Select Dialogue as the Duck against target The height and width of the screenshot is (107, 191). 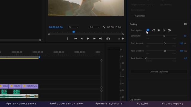point(148,30)
